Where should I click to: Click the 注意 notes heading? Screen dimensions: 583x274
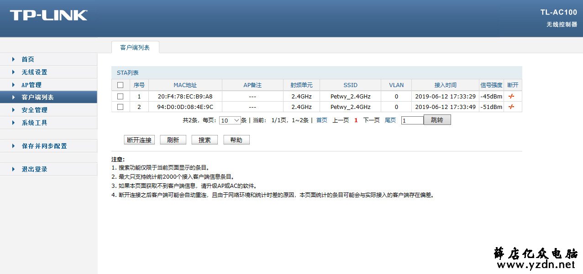(118, 160)
